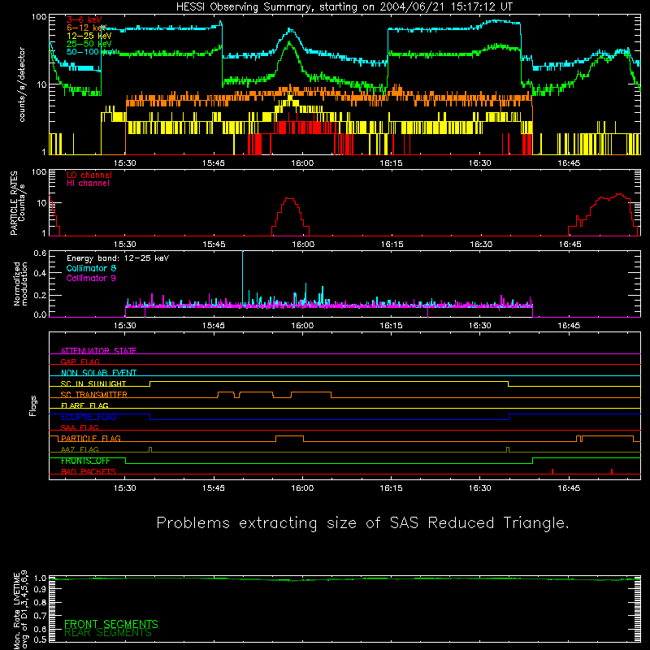The width and height of the screenshot is (650, 650).
Task: Select the Collimator 9 legend entry
Action: pos(91,278)
